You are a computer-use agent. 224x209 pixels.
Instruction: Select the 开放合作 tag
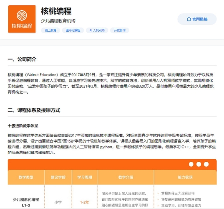pos(120,31)
